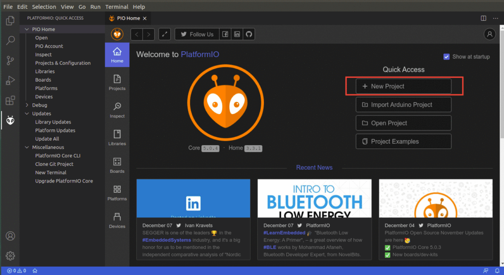This screenshot has height=275, width=504.
Task: Select the PlatformIO alien icon in activity bar
Action: [x=10, y=121]
